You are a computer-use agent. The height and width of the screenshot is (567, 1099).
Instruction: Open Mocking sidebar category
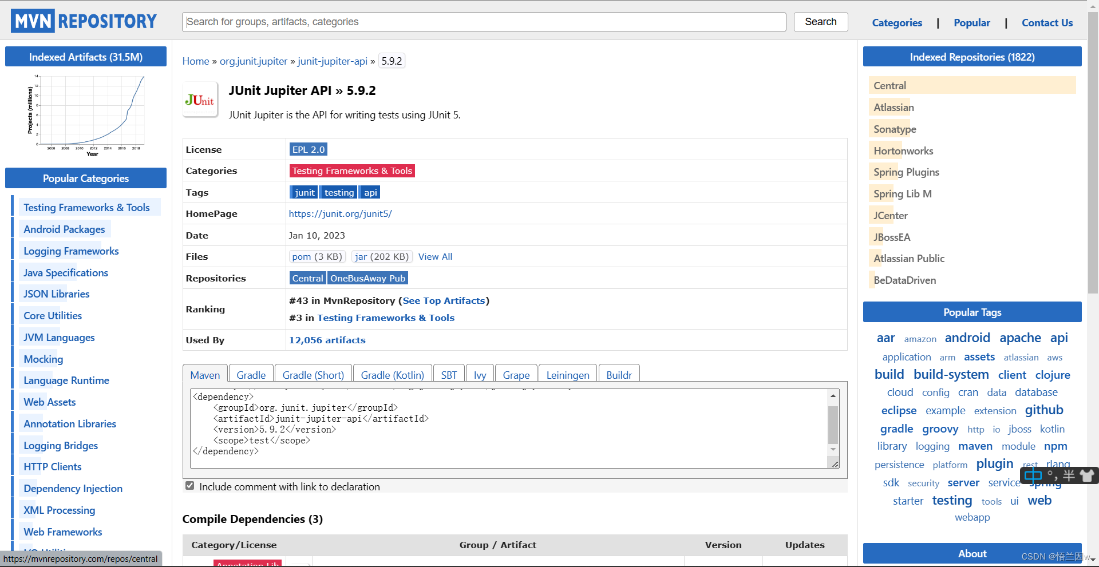44,359
